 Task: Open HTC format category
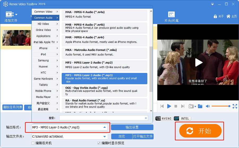(x=45, y=73)
